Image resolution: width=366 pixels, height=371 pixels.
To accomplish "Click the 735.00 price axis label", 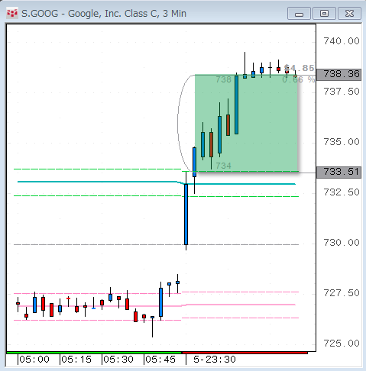I will tap(342, 142).
